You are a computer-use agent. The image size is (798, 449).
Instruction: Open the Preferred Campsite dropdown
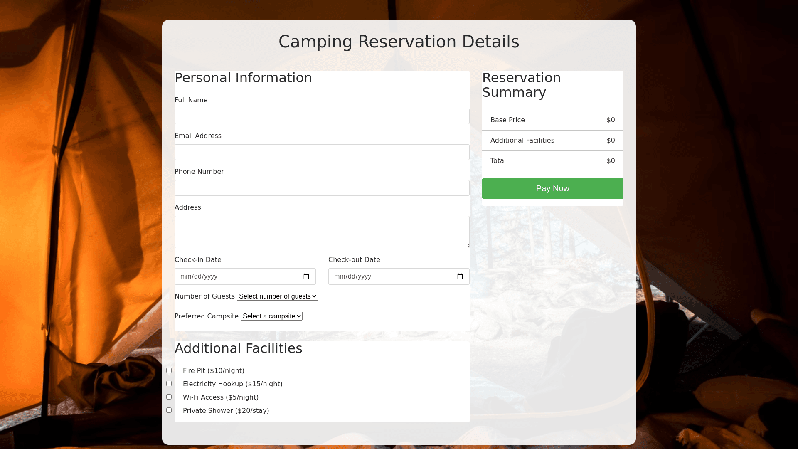(x=271, y=316)
